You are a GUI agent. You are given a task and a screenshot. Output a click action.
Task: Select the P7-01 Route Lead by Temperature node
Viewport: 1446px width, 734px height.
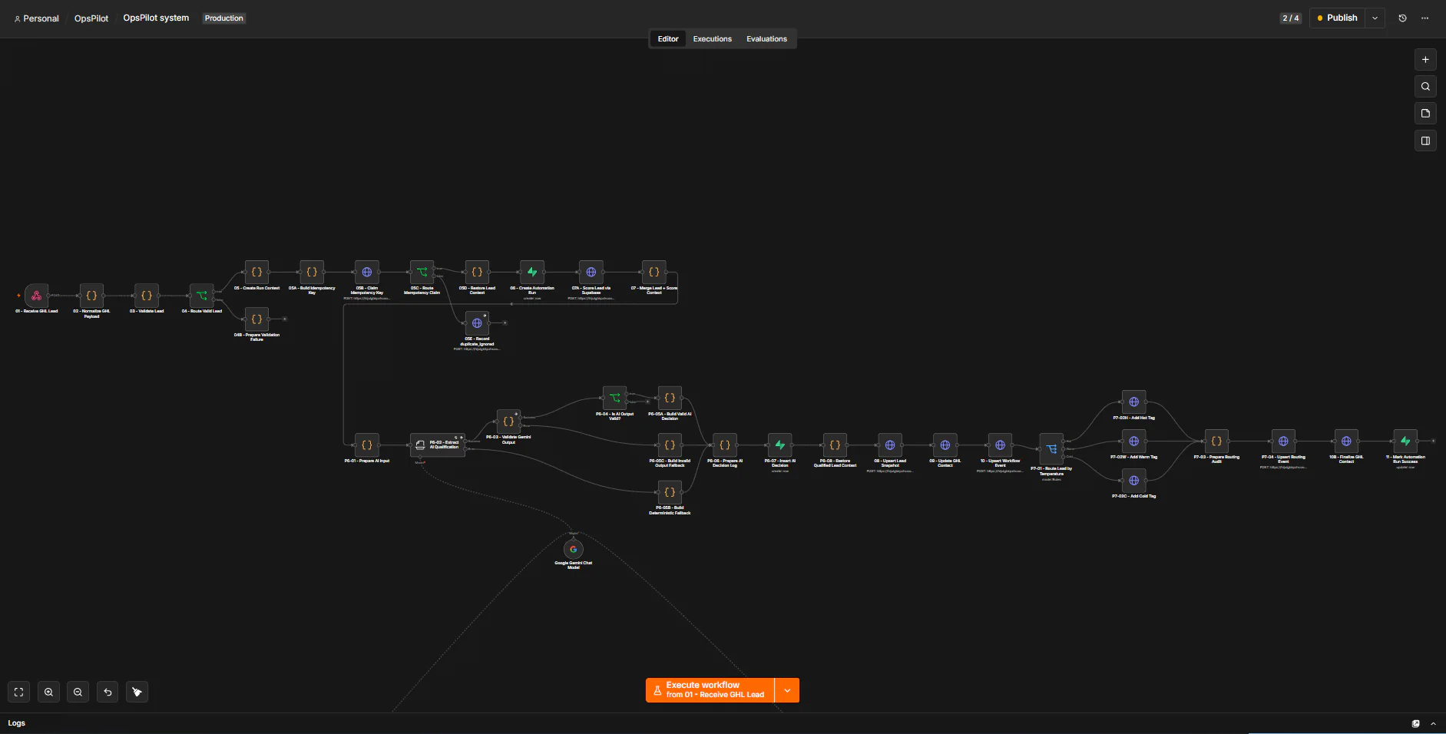[1051, 449]
